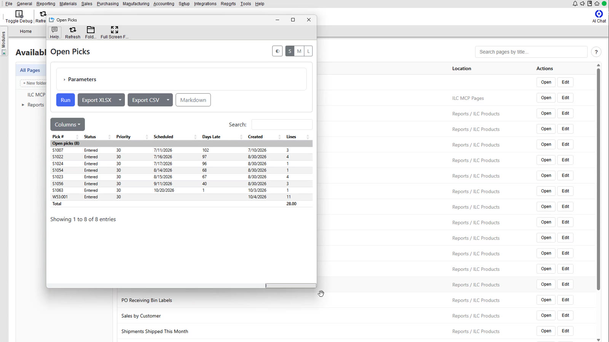Open the Accounting menu
Image resolution: width=609 pixels, height=342 pixels.
point(164,4)
